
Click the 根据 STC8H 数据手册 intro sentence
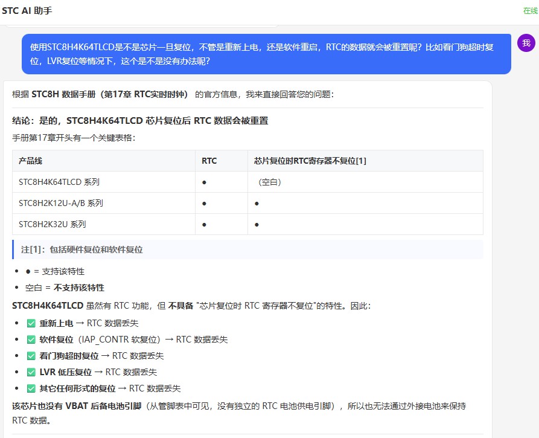(173, 94)
